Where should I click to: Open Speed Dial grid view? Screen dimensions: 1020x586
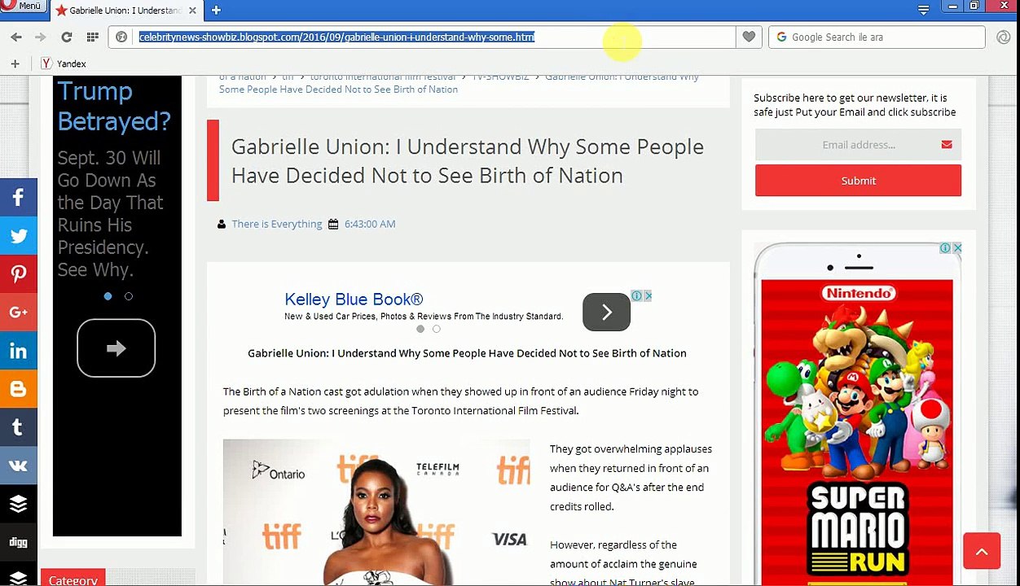pos(92,37)
